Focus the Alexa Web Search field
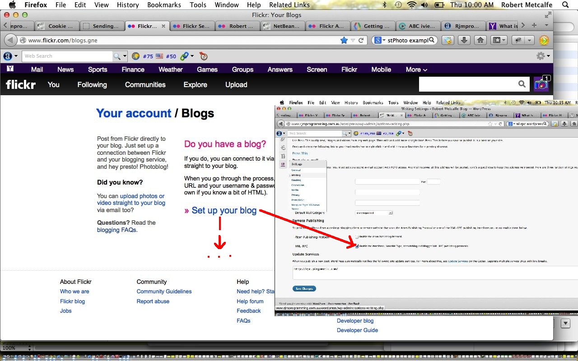Screen dimensions: 578x361 coord(67,56)
